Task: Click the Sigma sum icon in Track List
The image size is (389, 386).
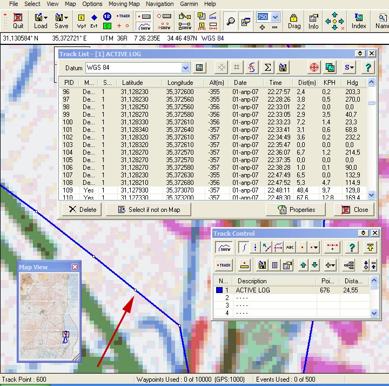Action: pos(267,68)
